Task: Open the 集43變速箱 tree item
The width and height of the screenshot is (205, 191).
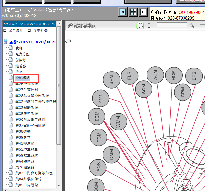Action: pos(25,143)
